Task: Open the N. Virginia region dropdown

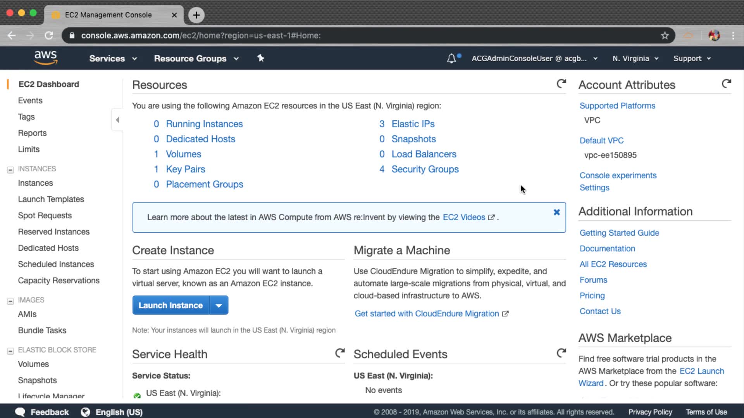Action: (635, 58)
